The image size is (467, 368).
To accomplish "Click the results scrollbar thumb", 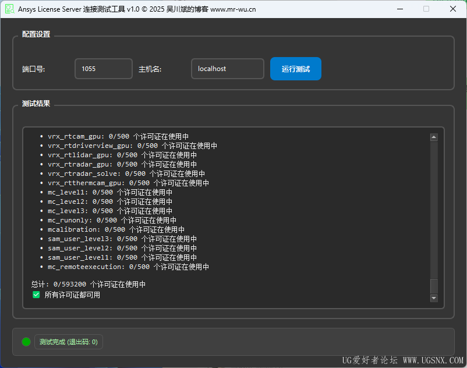I will click(x=434, y=286).
